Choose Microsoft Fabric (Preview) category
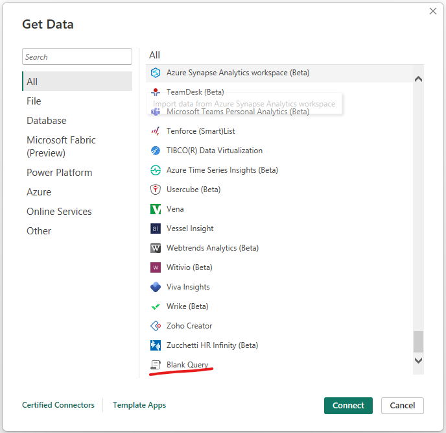This screenshot has width=446, height=433. (x=61, y=147)
